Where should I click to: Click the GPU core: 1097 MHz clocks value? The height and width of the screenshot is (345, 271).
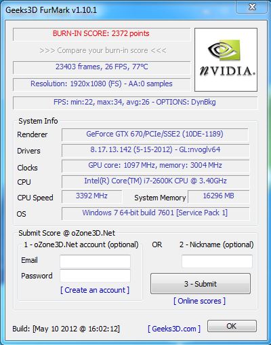pos(155,165)
